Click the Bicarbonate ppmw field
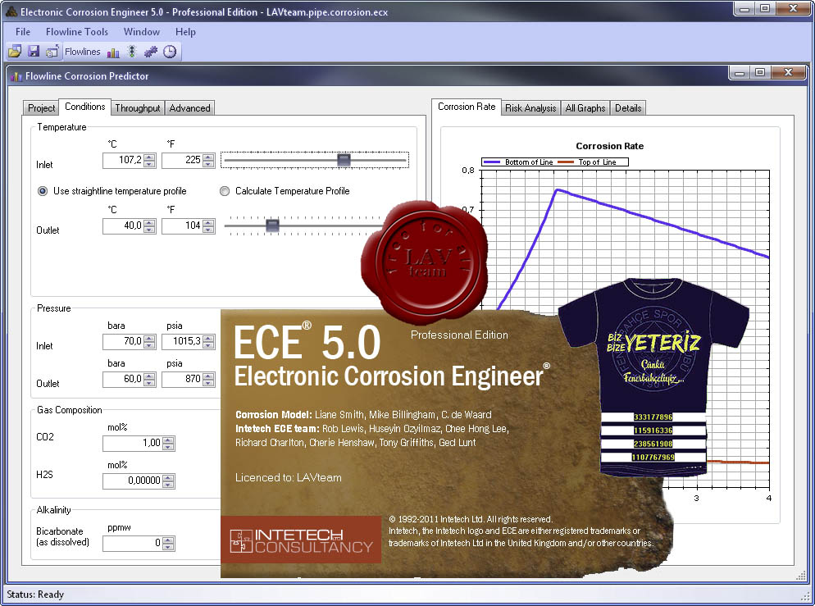The image size is (815, 606). click(x=133, y=543)
